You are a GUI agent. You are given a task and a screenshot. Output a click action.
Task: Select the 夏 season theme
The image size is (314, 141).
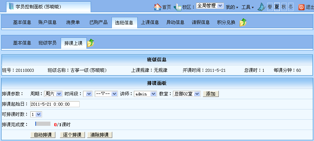277,7
